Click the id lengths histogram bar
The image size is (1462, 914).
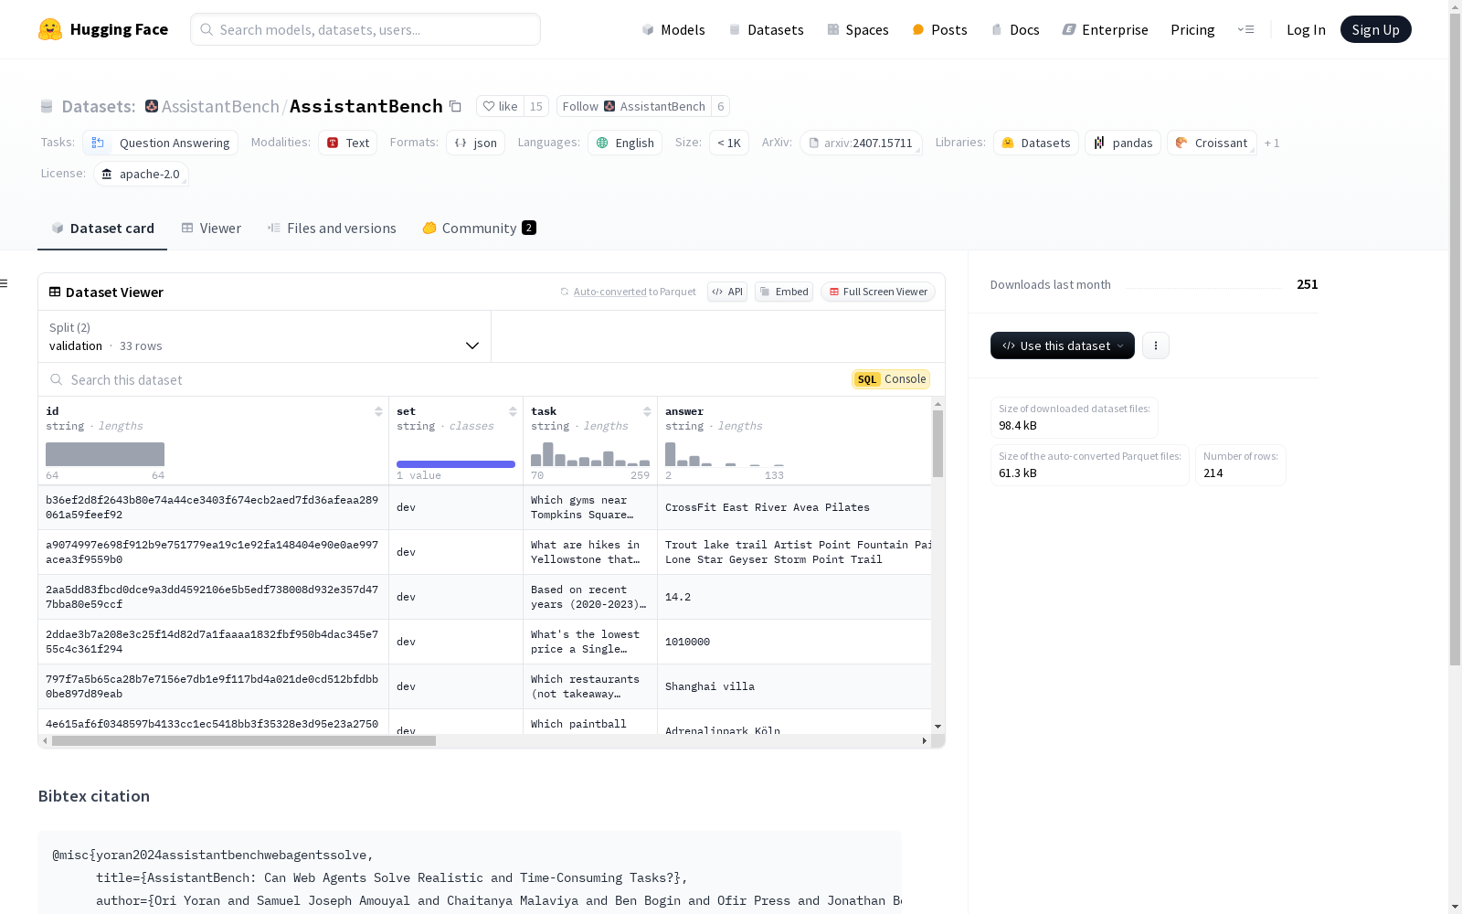pos(105,454)
